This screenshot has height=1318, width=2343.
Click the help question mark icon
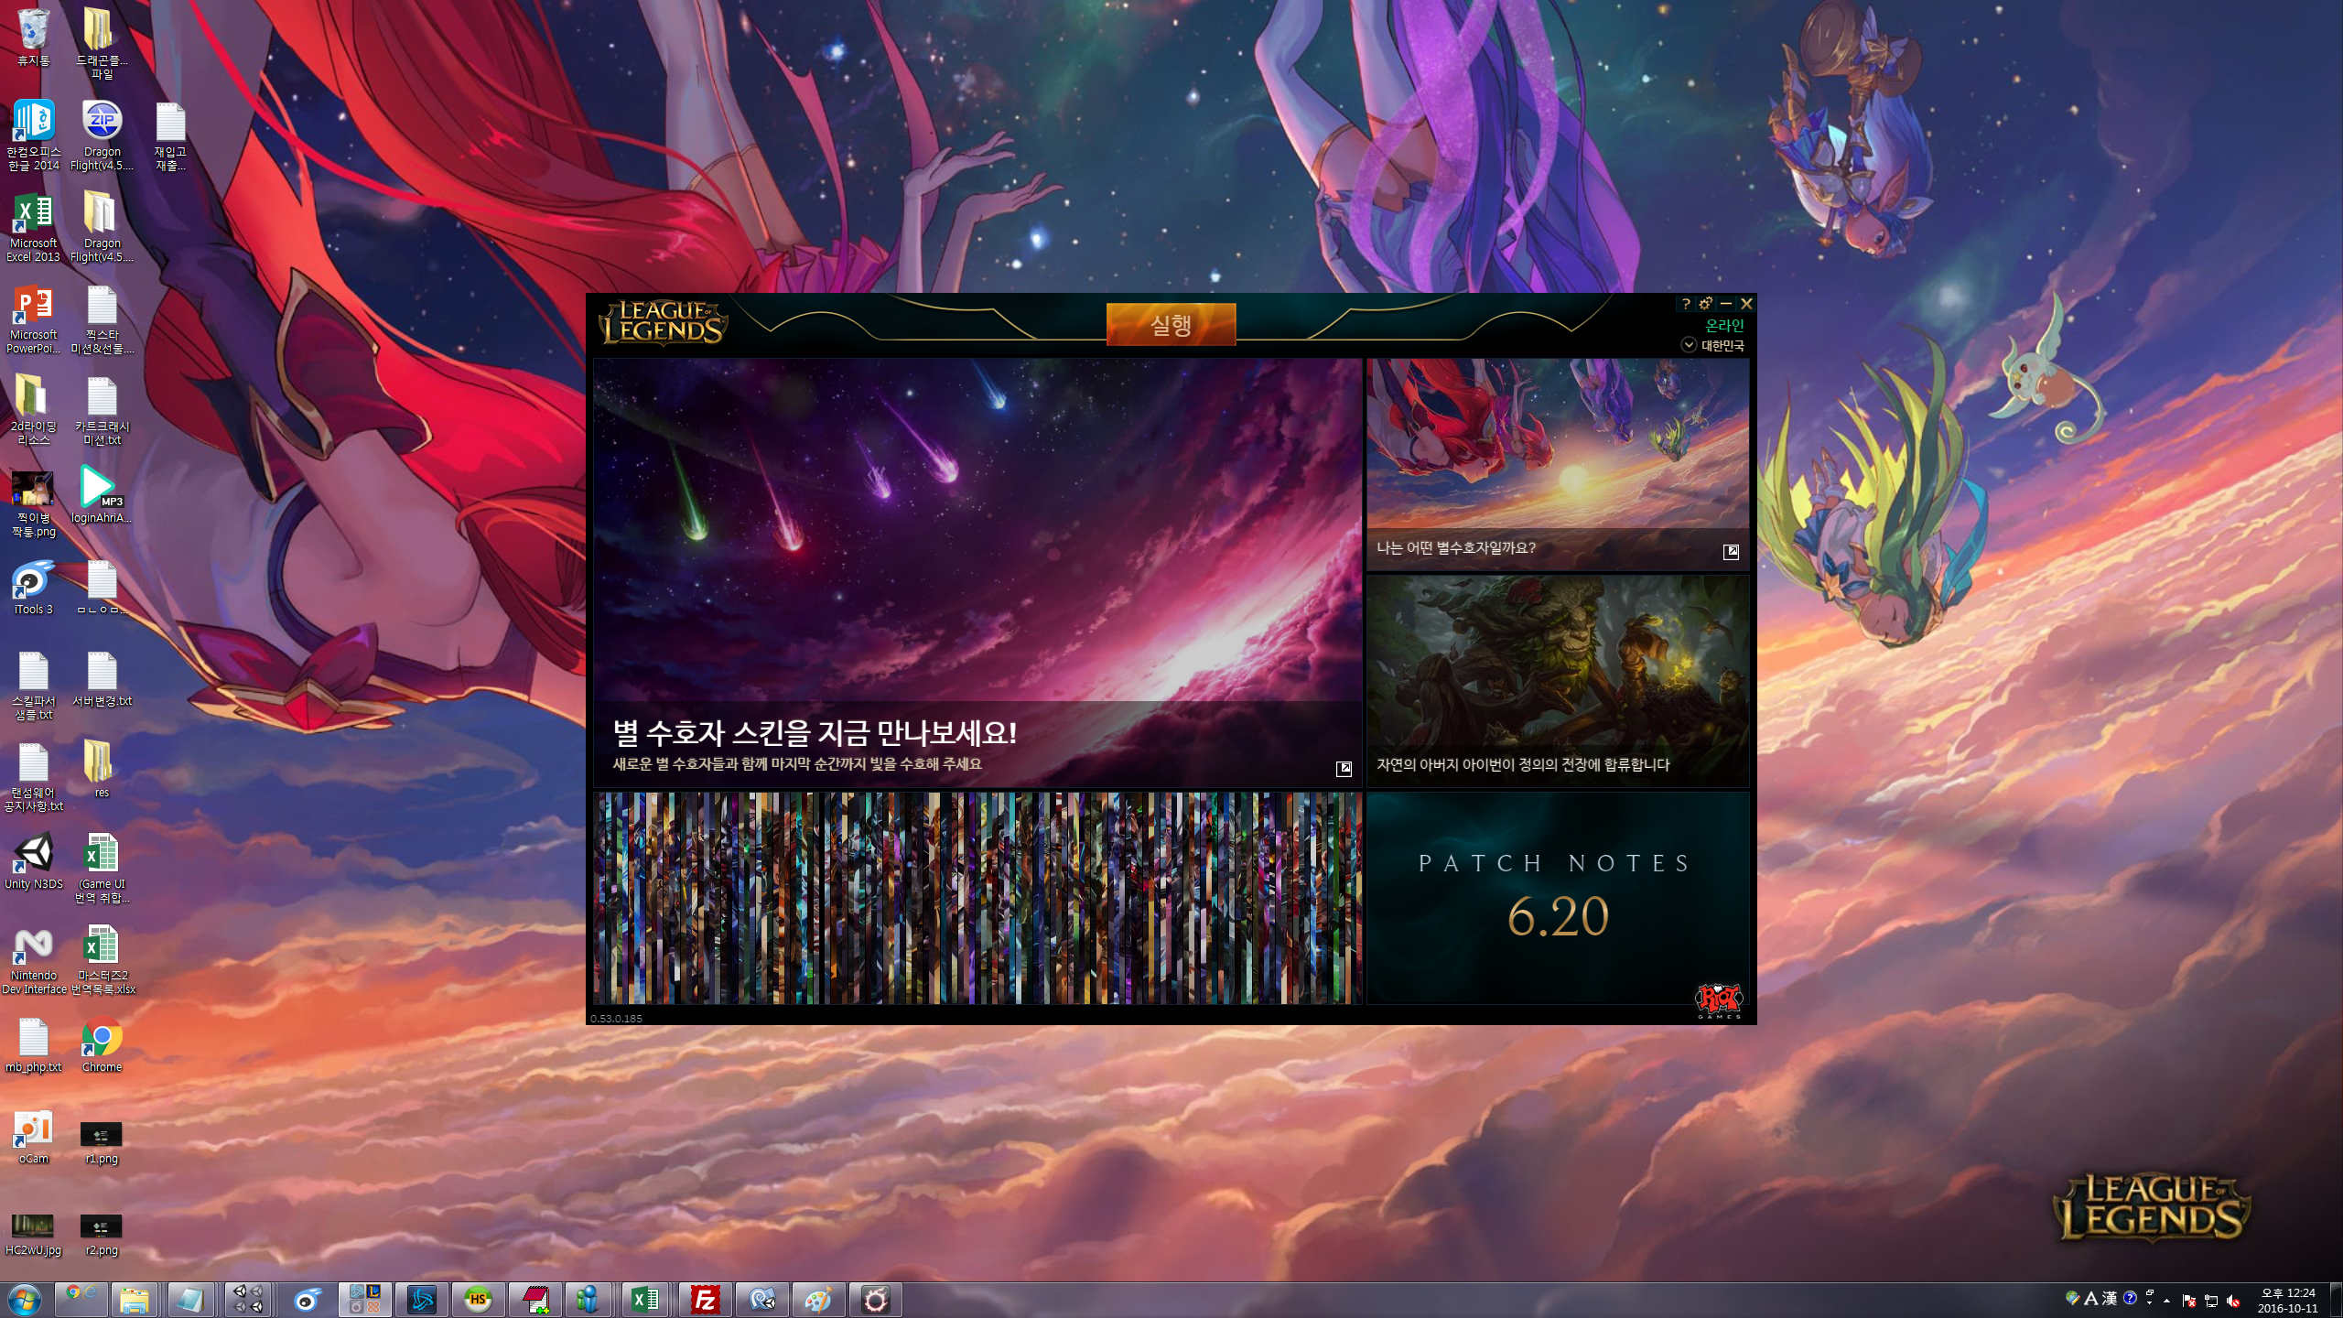point(1686,304)
